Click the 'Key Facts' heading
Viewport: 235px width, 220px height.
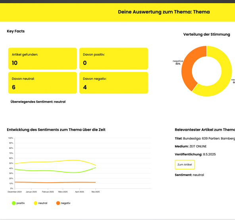coord(16,31)
